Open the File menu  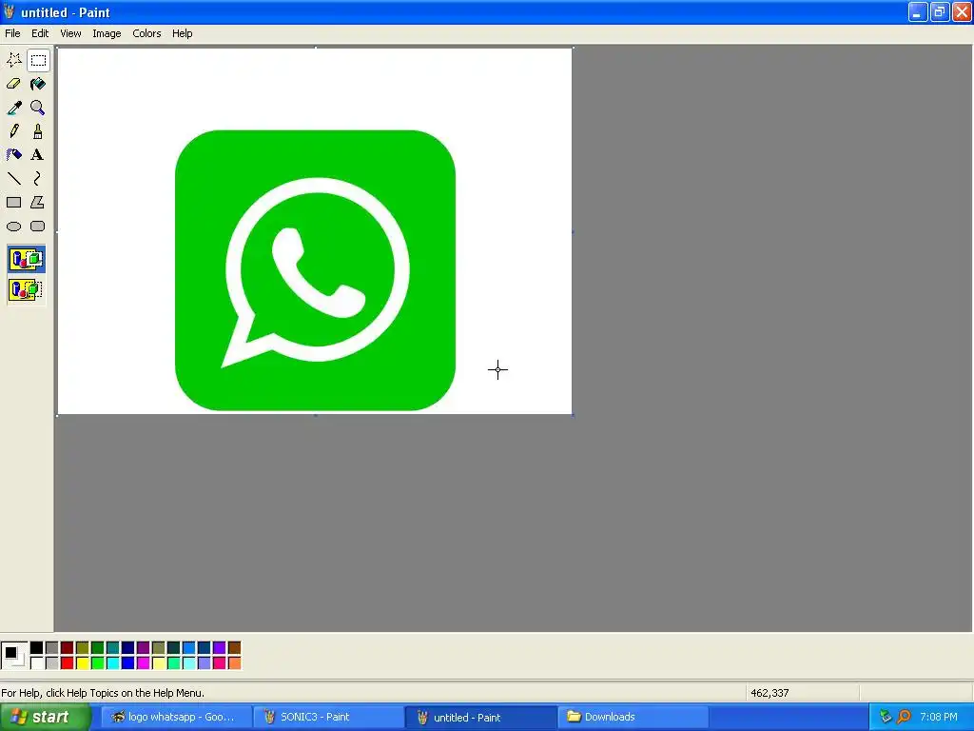coord(12,33)
